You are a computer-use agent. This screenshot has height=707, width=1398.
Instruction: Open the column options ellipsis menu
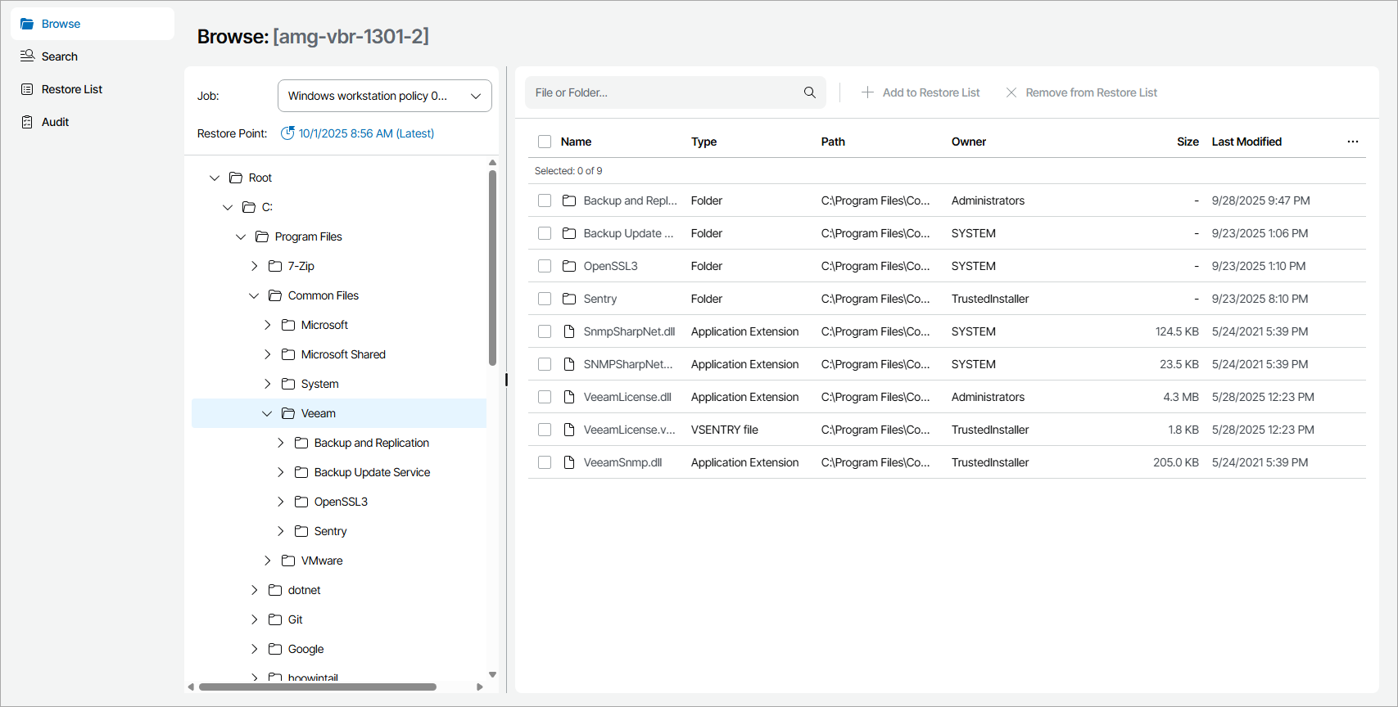point(1352,142)
